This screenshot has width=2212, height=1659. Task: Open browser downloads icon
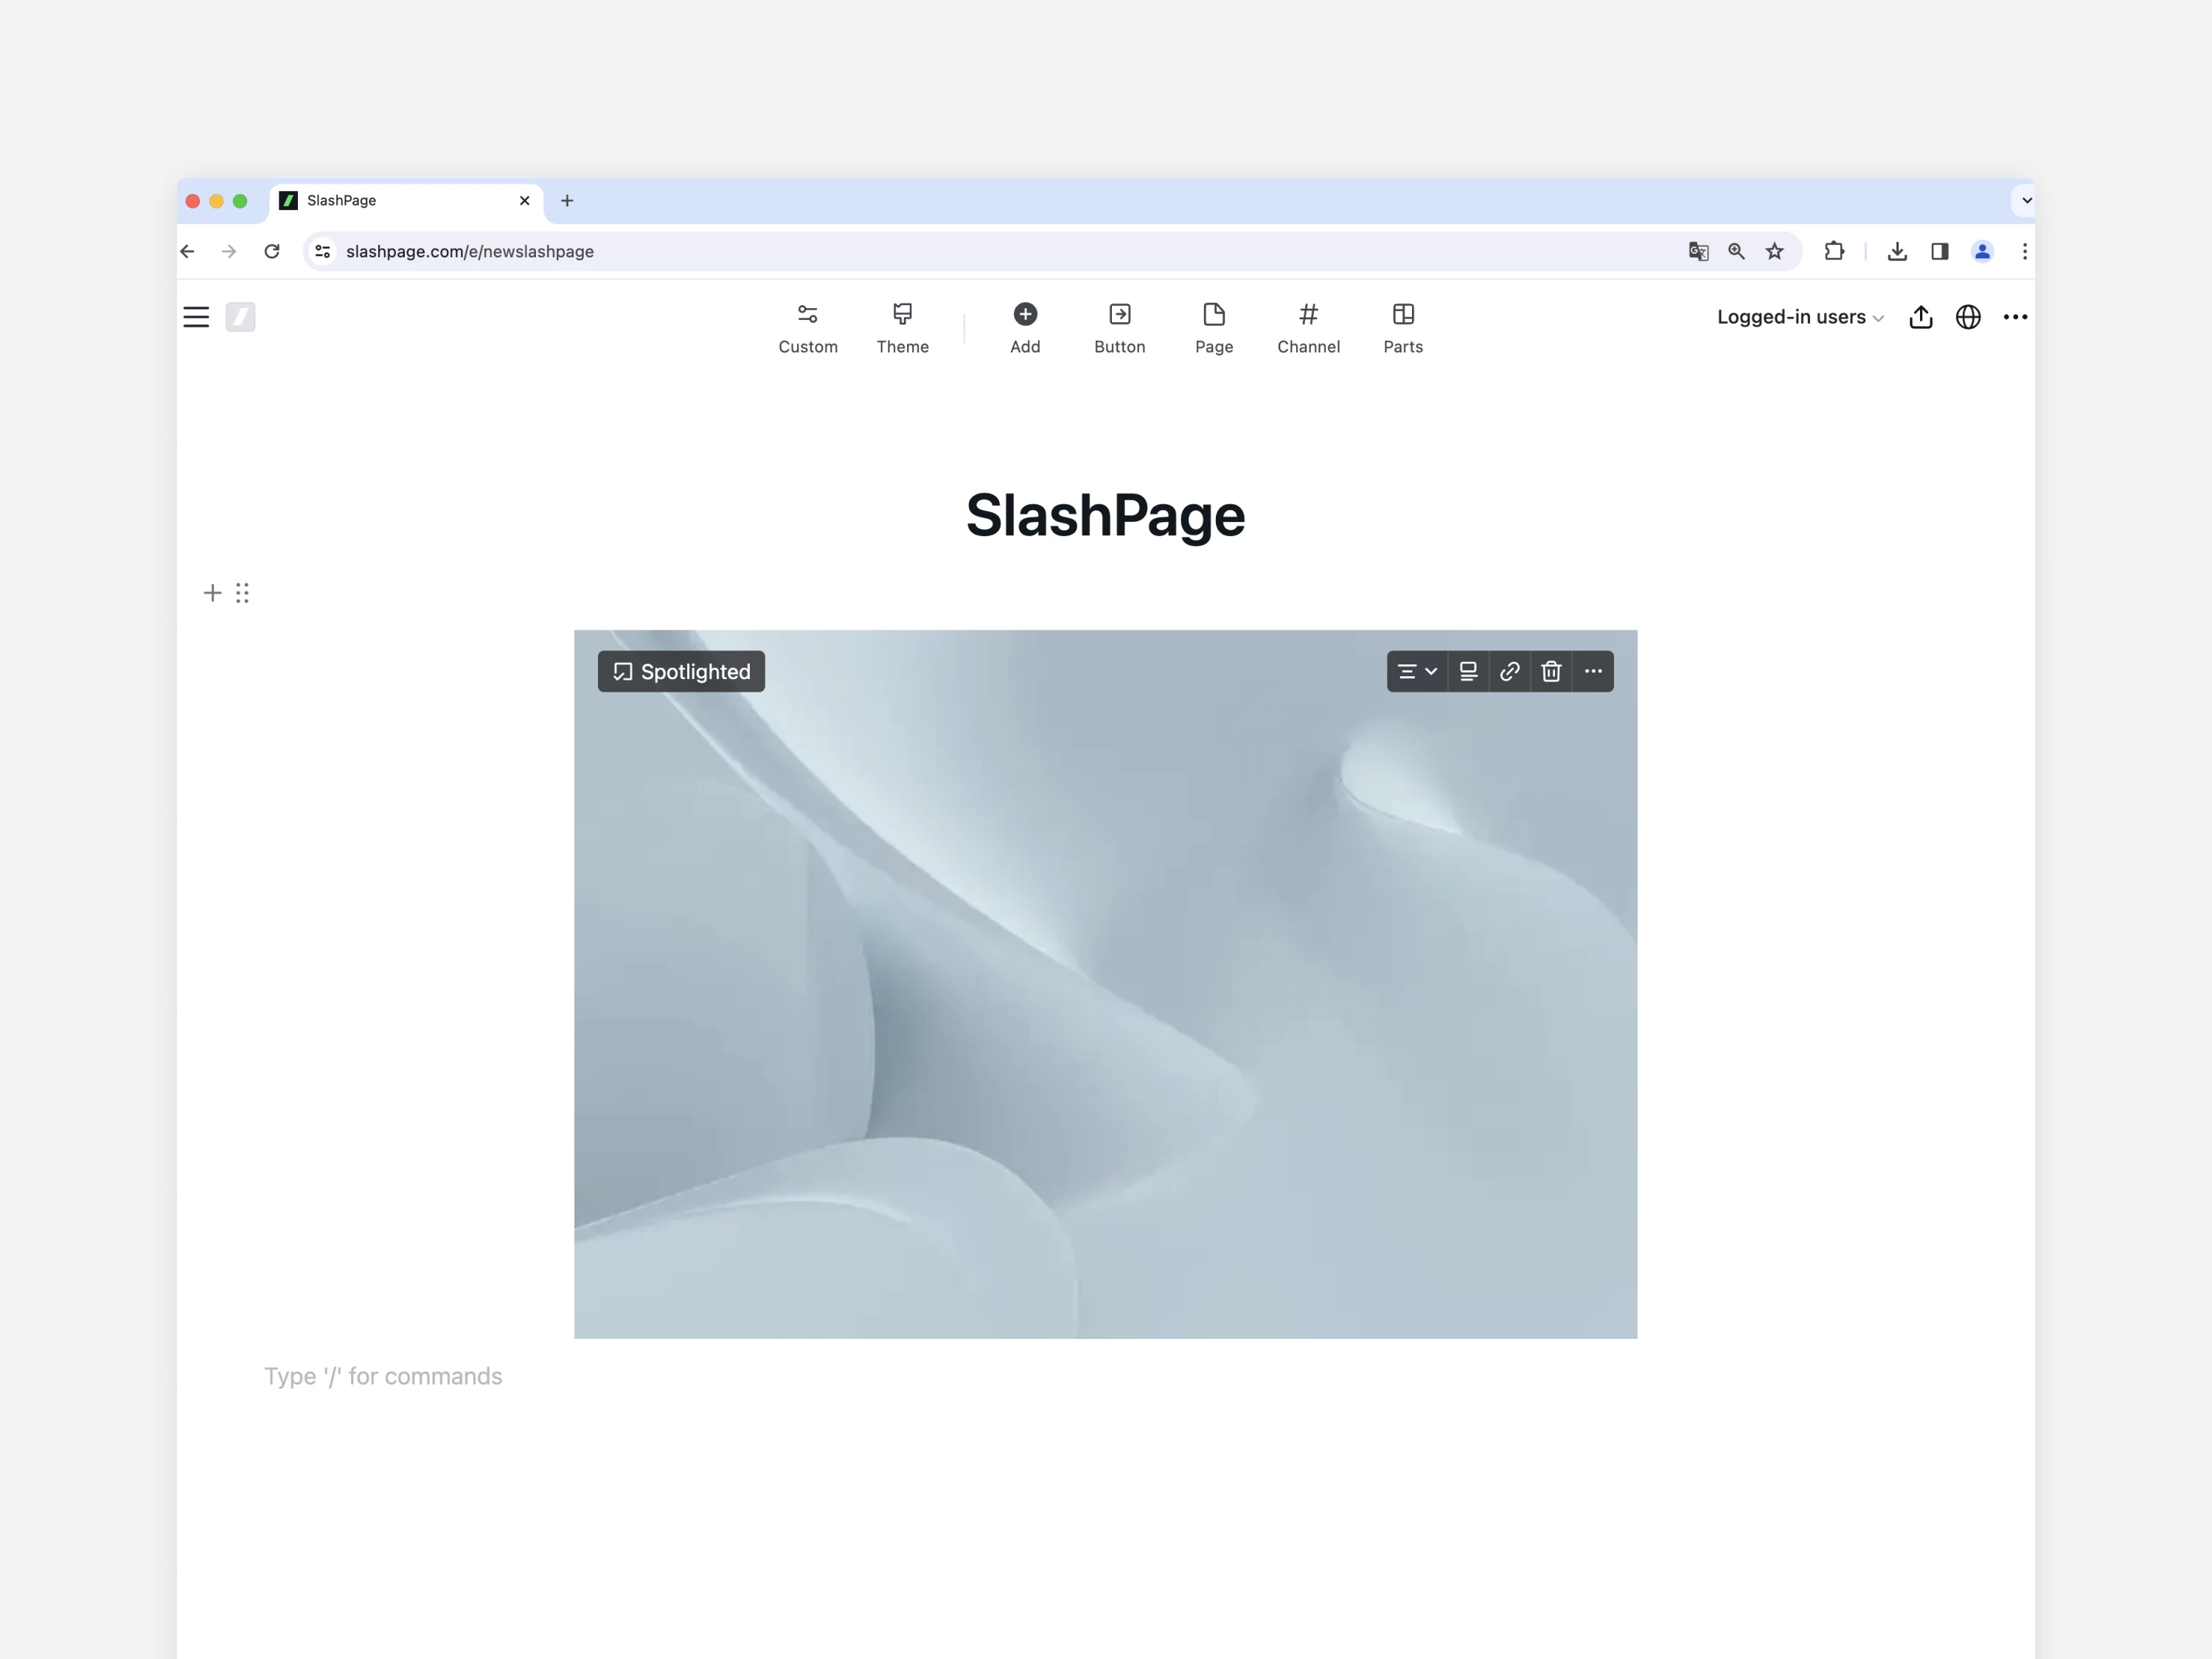(1896, 251)
